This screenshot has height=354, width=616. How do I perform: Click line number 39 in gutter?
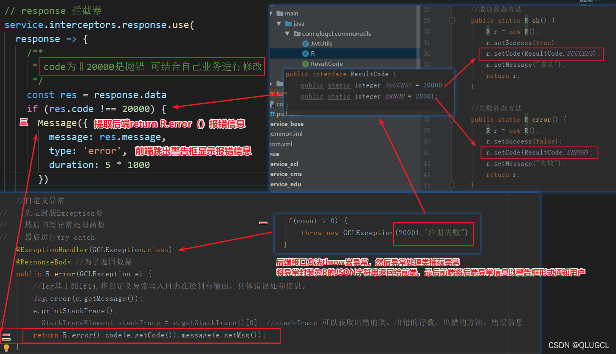[427, 131]
